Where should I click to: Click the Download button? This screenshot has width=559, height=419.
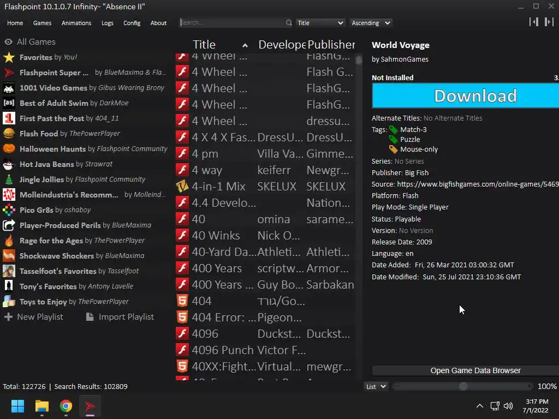pyautogui.click(x=466, y=95)
